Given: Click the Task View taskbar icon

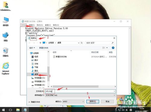Looking at the screenshot, I should click(11, 110).
